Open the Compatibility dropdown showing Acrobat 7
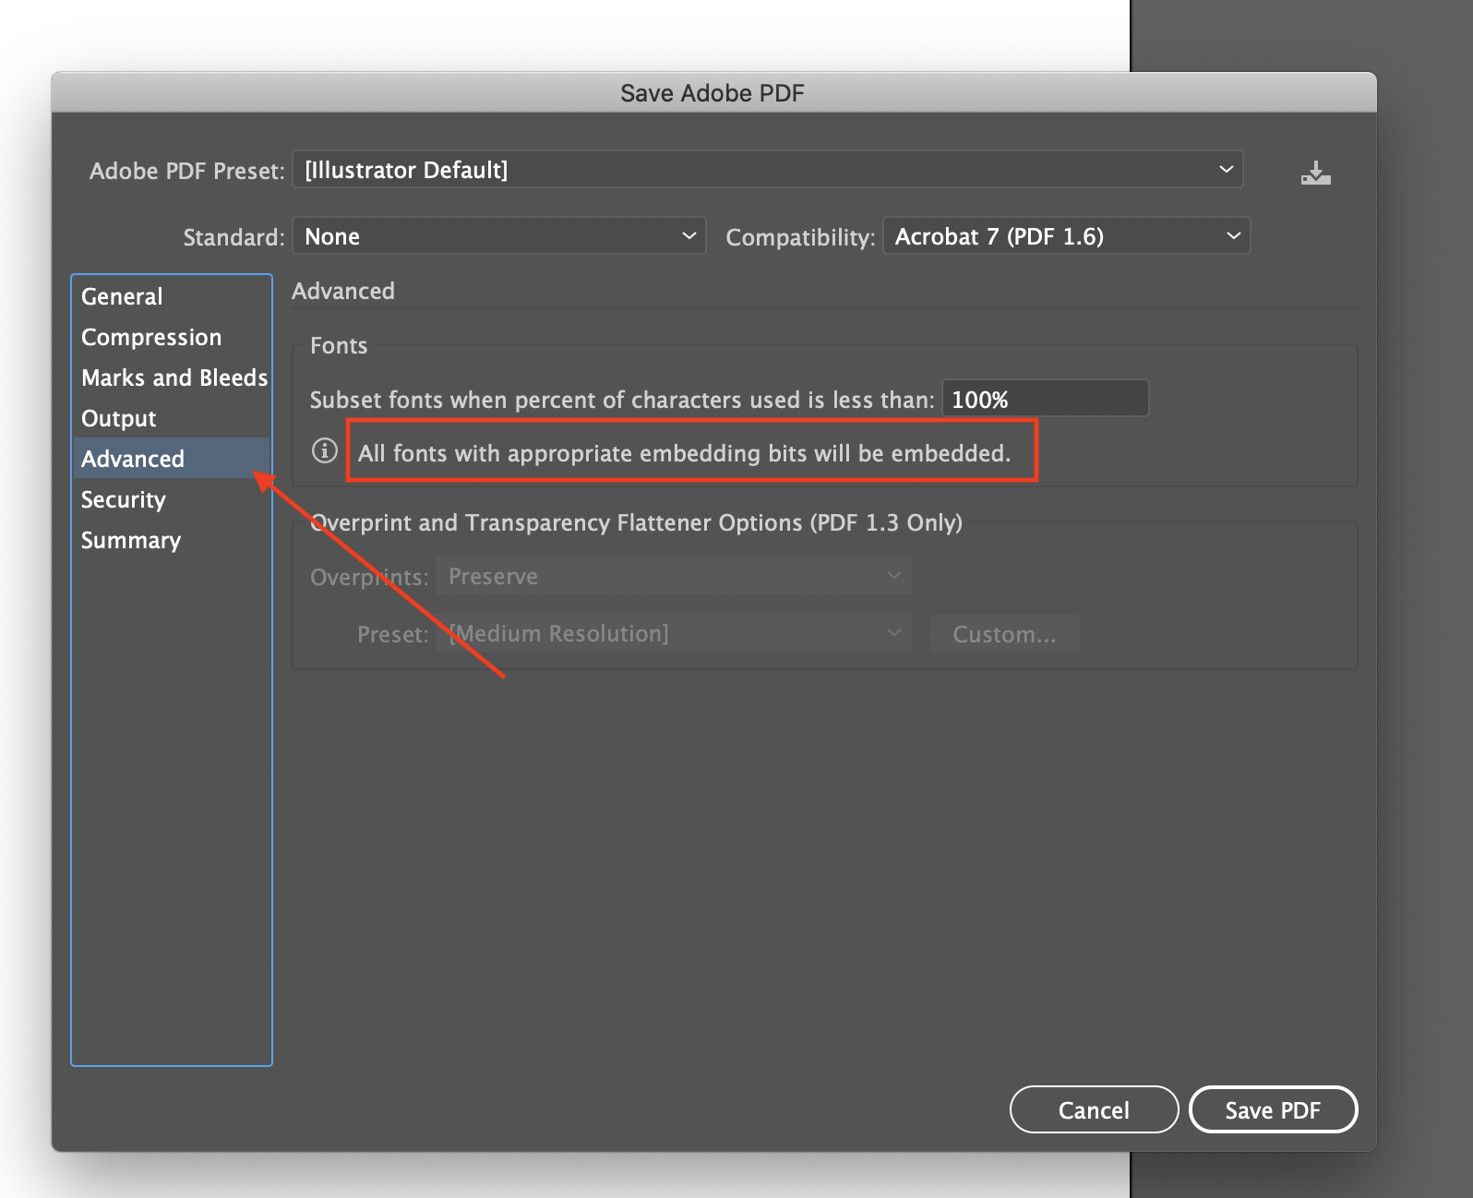 1066,236
